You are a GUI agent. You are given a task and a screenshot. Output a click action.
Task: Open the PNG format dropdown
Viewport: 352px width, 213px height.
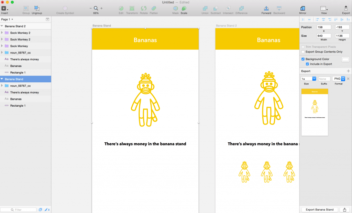(x=339, y=79)
